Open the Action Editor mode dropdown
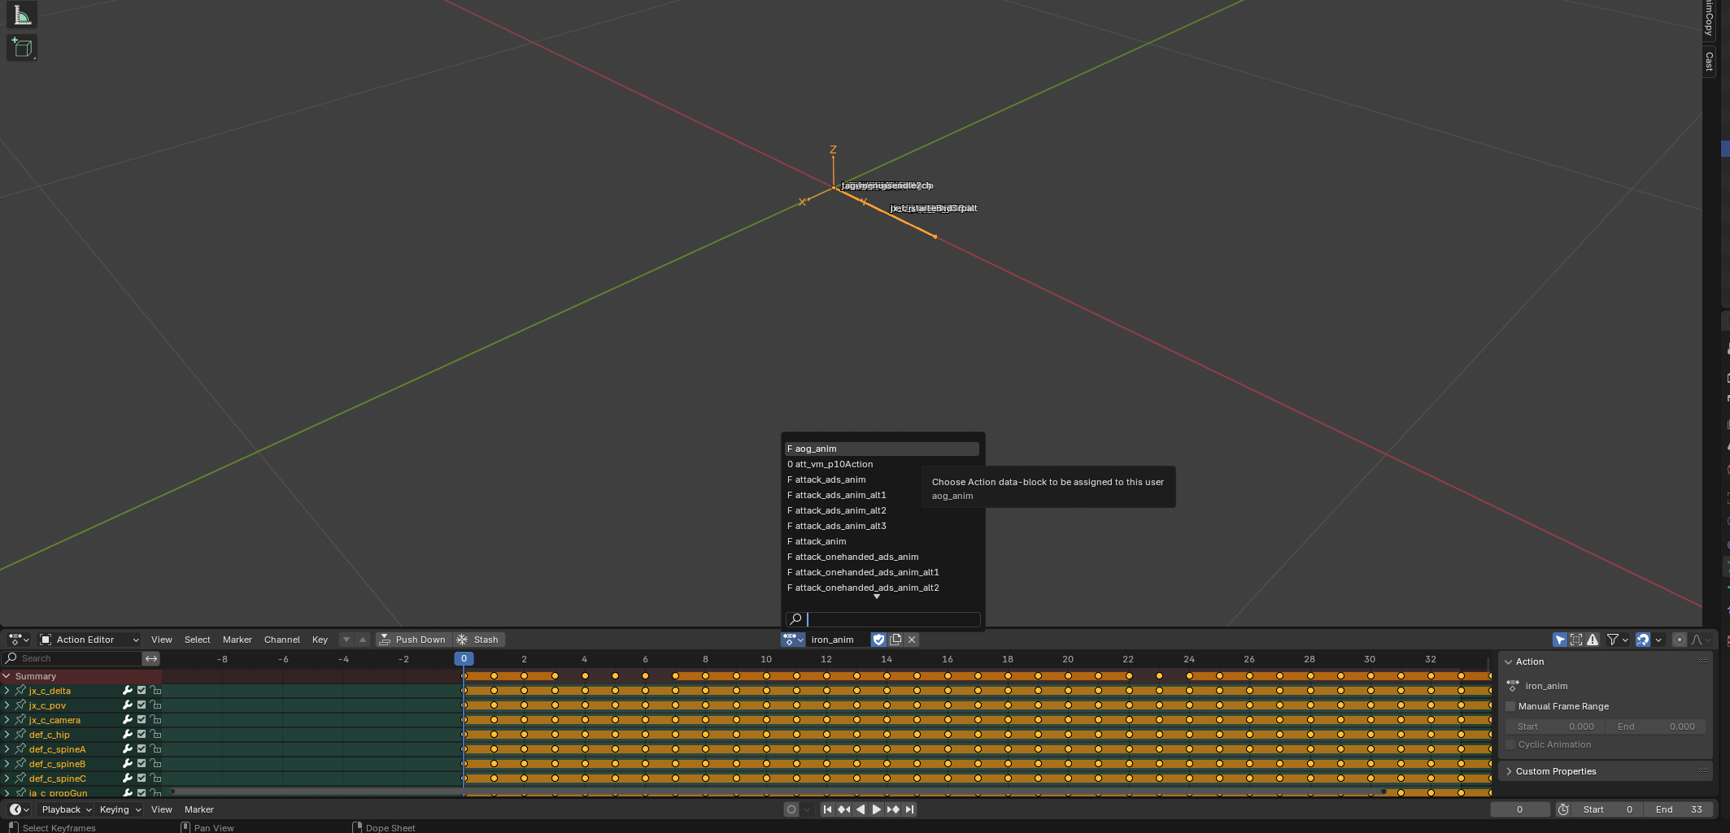 point(89,640)
